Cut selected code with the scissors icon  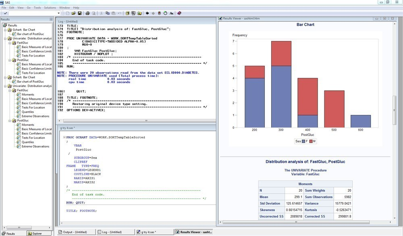pyautogui.click(x=101, y=13)
